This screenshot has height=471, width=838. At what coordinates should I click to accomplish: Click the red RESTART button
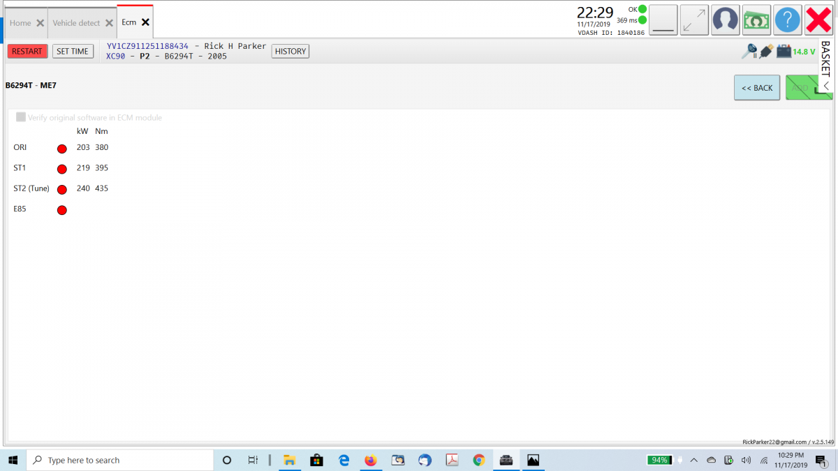27,51
